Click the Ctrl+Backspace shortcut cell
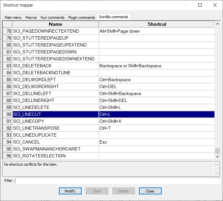The image size is (223, 201). [157, 80]
